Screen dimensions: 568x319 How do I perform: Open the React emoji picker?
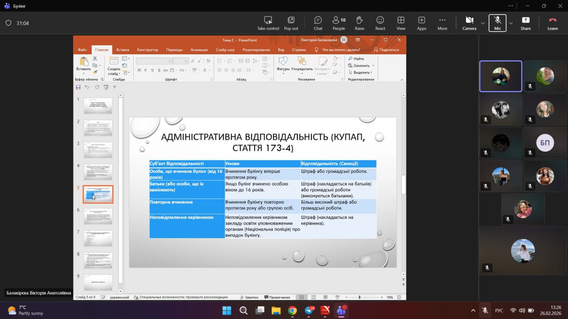[x=380, y=23]
